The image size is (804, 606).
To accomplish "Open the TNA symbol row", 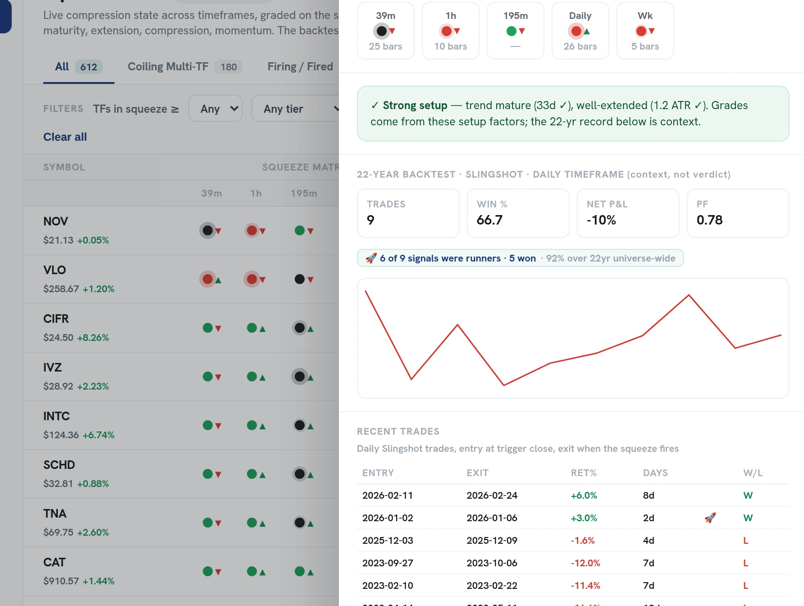I will pos(181,523).
